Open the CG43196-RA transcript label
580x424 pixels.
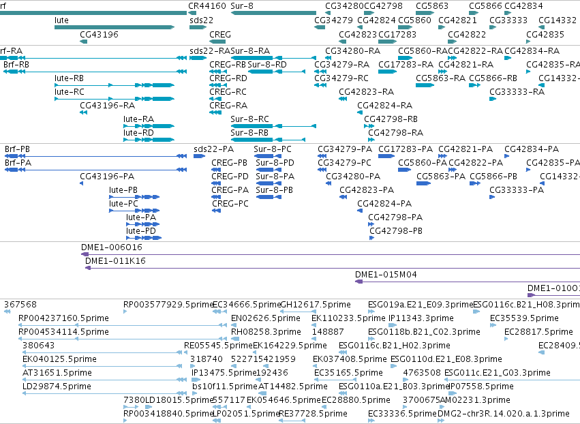point(107,106)
